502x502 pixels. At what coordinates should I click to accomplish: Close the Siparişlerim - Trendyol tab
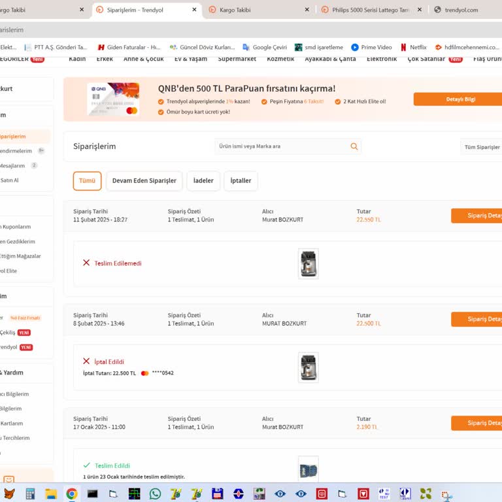(x=194, y=10)
